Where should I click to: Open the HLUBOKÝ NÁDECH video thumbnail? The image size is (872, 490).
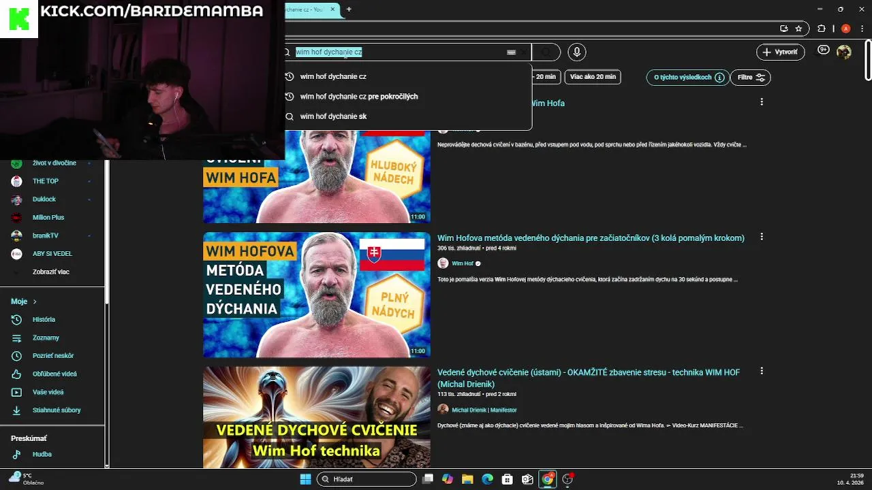(317, 176)
